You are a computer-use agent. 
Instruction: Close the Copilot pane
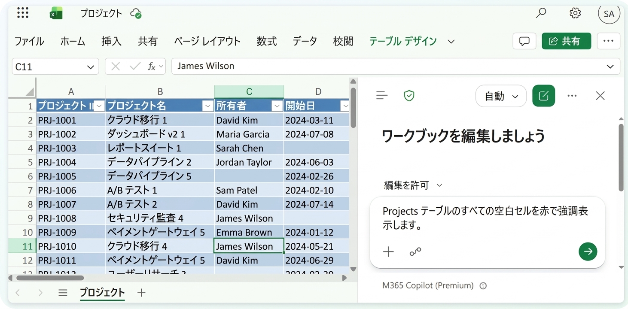tap(600, 96)
